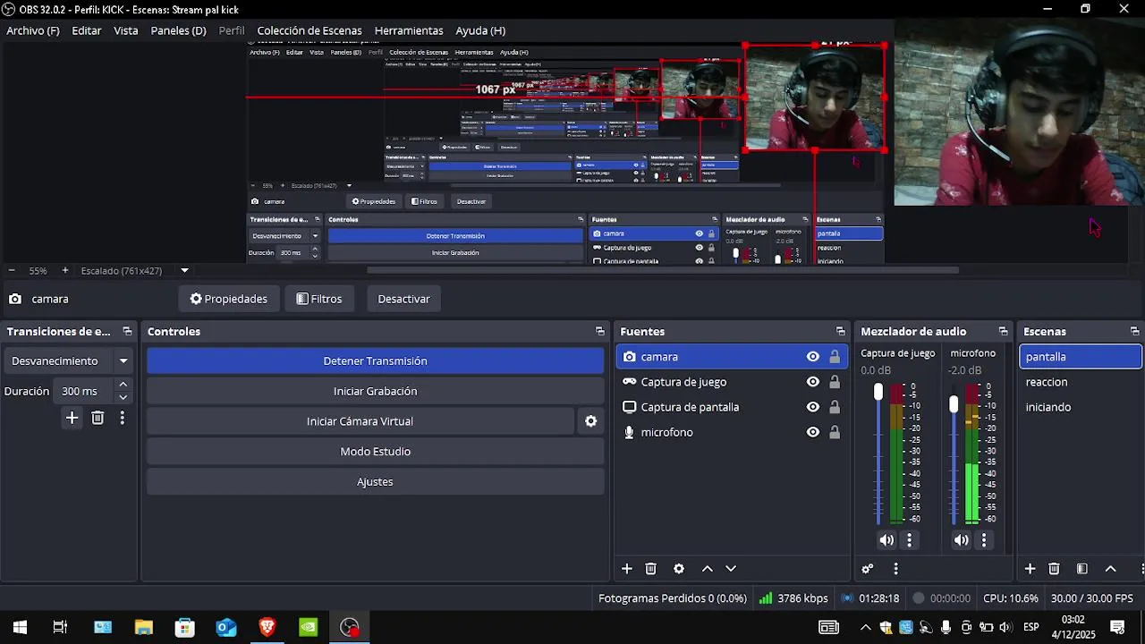The height and width of the screenshot is (644, 1145).
Task: Toggle lock on Captura de juego source
Action: pyautogui.click(x=835, y=382)
